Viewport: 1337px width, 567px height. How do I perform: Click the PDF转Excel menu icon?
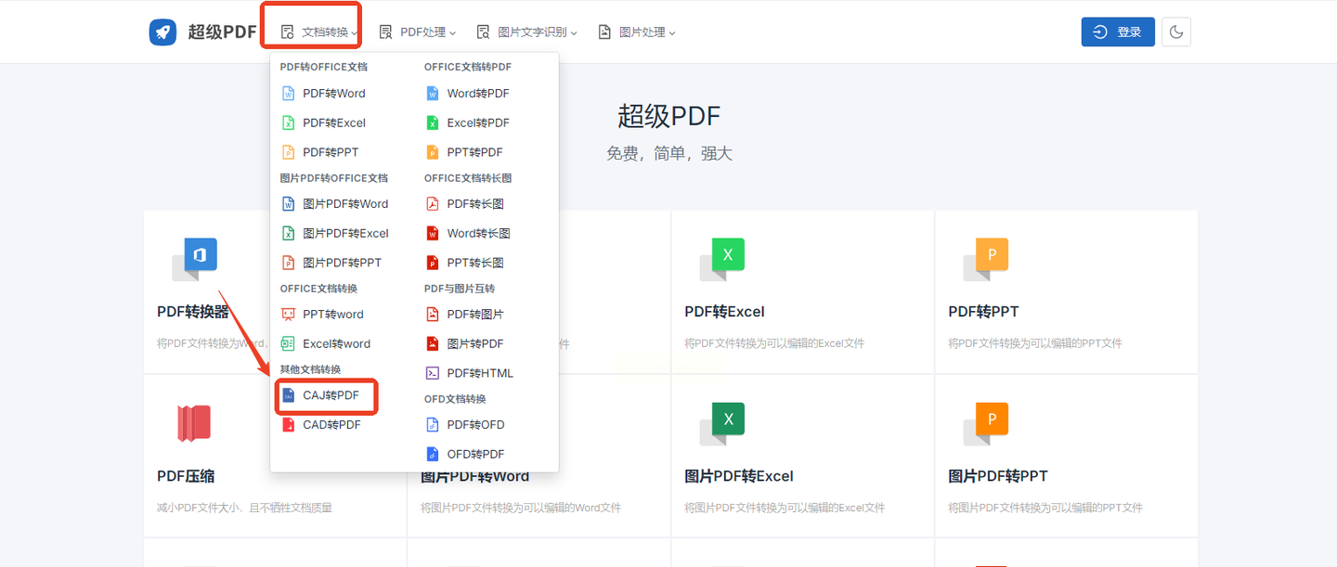288,122
